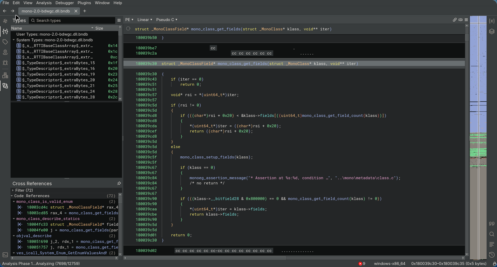This screenshot has height=267, width=497.
Task: Click windows-x86_64 platform in status bar
Action: (389, 263)
